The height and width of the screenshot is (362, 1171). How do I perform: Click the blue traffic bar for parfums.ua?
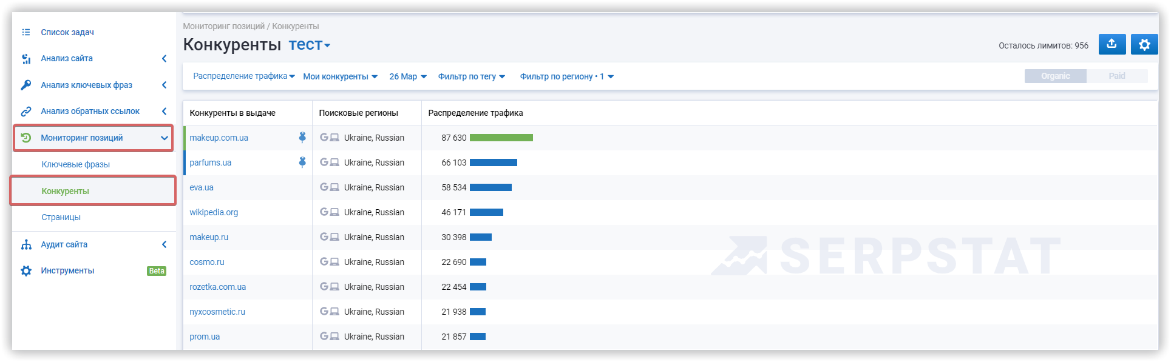494,163
